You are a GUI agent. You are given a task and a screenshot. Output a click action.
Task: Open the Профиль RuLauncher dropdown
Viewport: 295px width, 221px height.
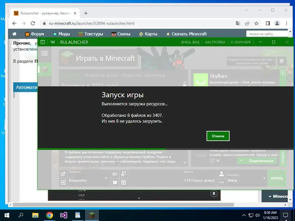pyautogui.click(x=88, y=178)
